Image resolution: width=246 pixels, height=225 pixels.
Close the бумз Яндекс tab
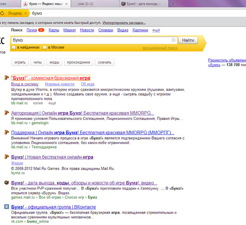(x=66, y=4)
